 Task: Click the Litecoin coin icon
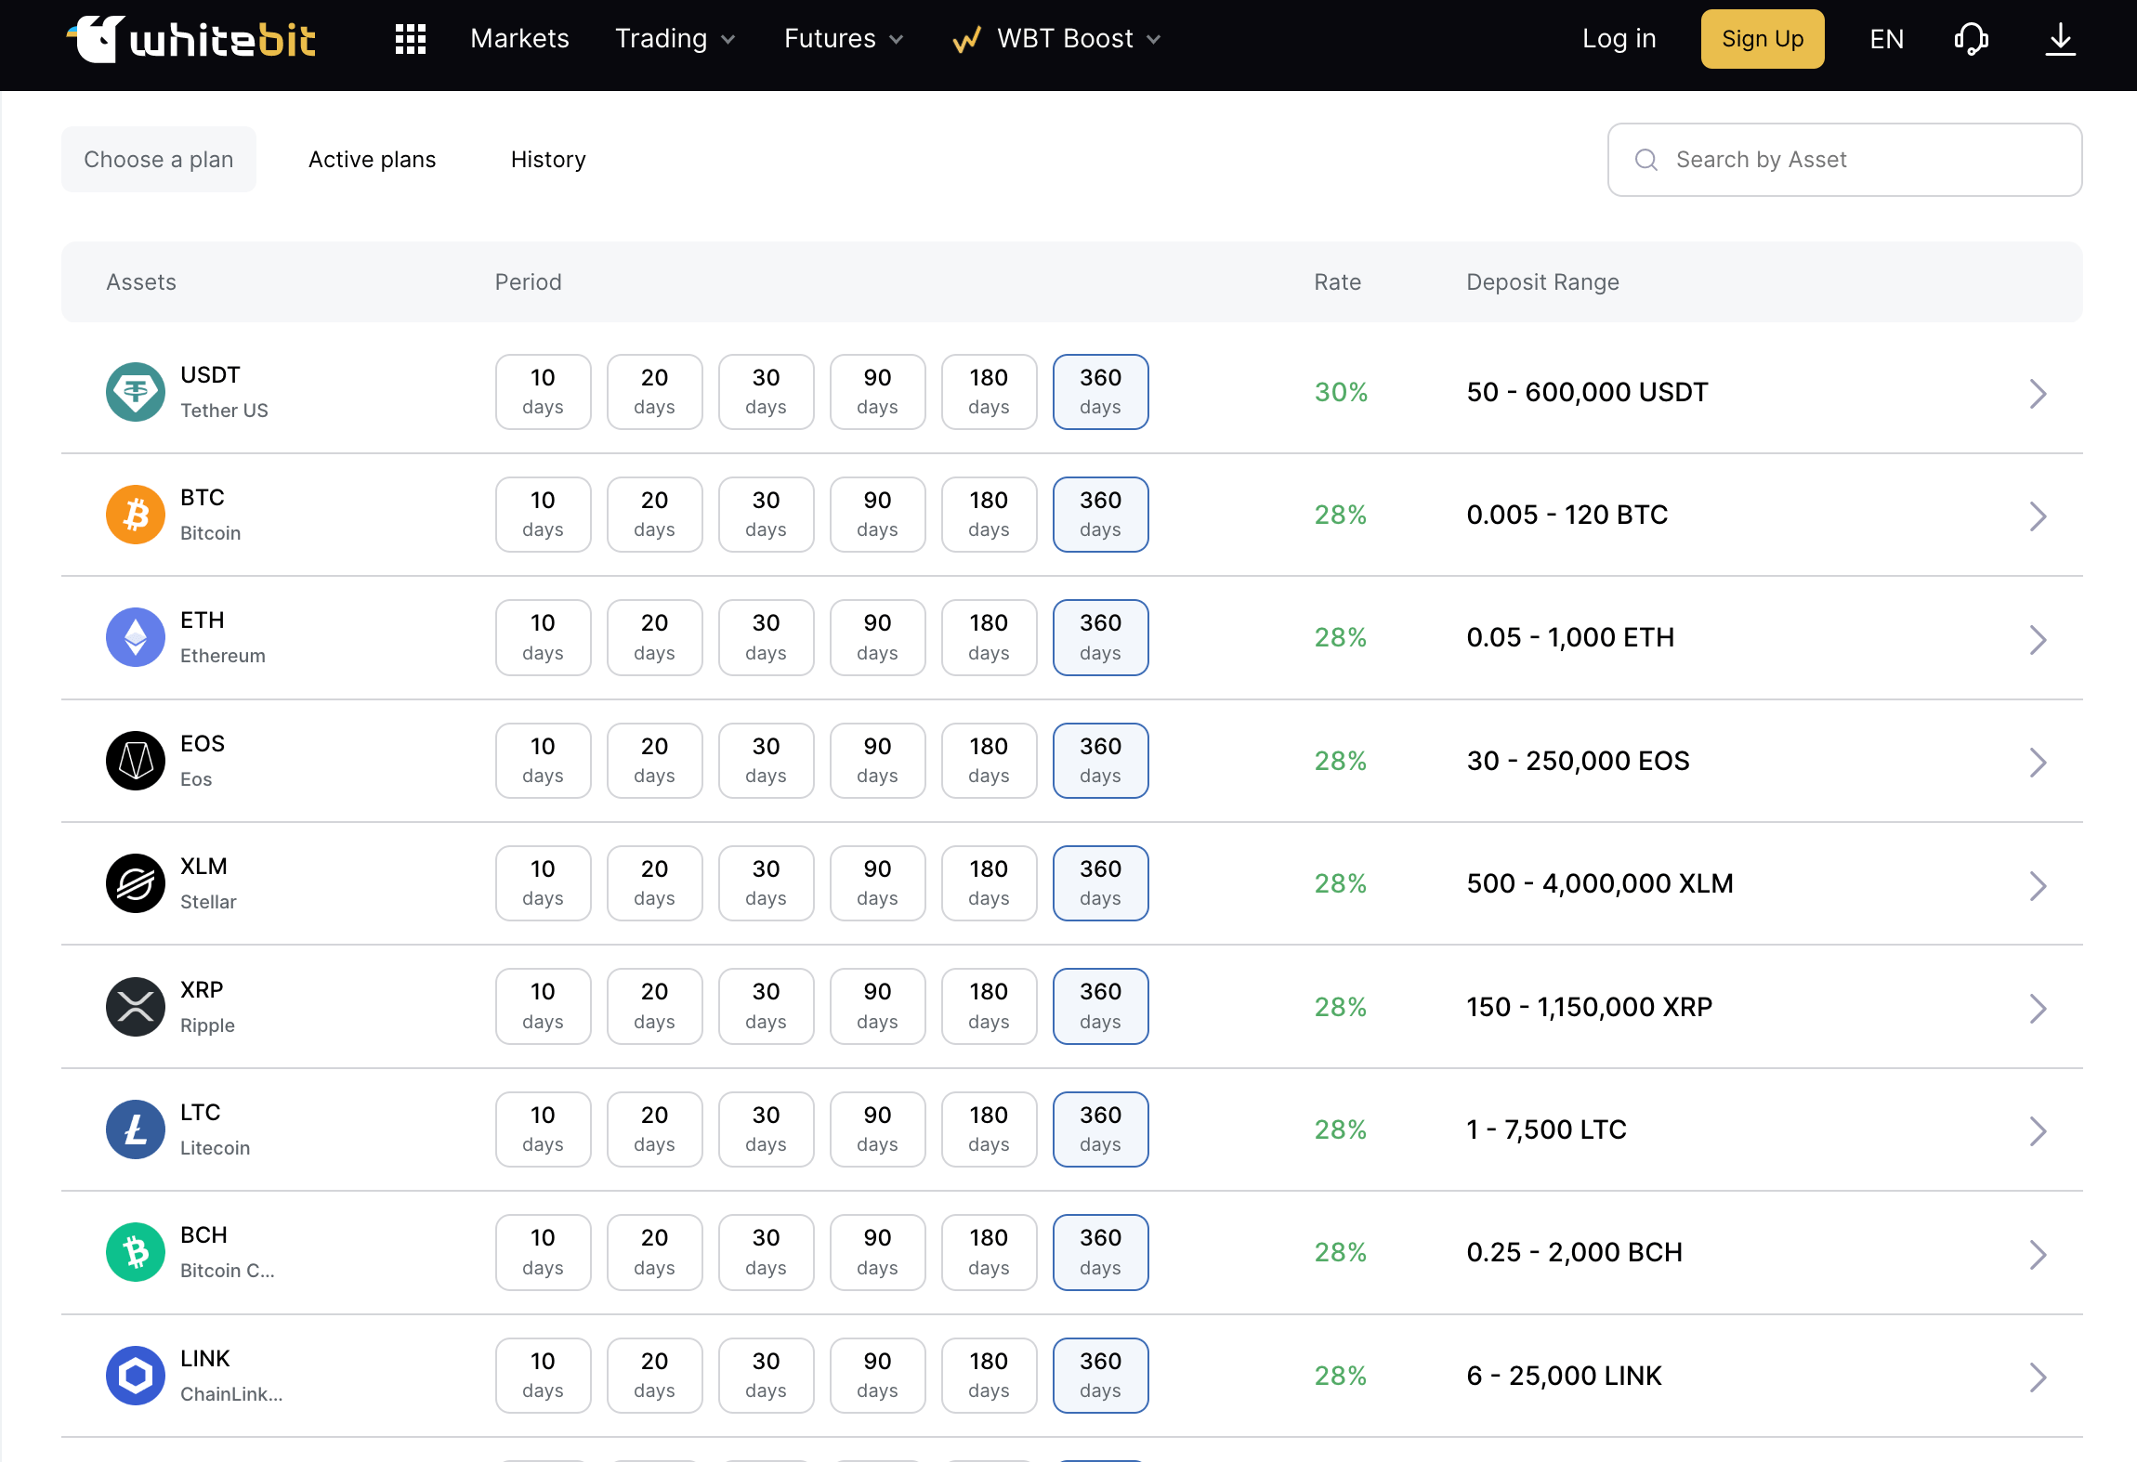click(136, 1129)
